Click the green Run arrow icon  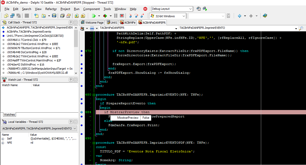(94, 16)
